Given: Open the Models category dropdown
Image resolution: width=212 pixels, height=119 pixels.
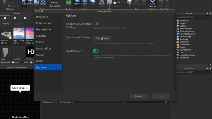Looking at the screenshot, I should click(7, 24).
